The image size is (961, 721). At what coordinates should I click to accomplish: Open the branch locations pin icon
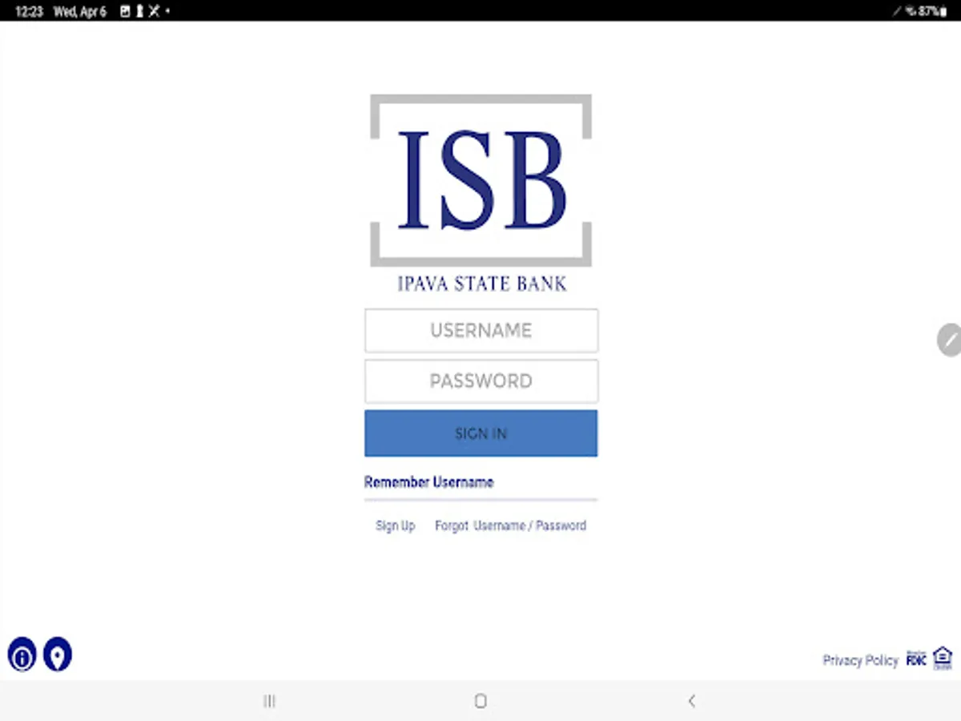coord(58,655)
